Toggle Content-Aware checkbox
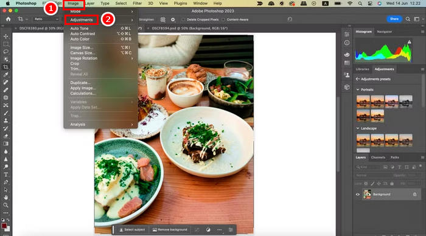426x236 pixels. pyautogui.click(x=223, y=19)
